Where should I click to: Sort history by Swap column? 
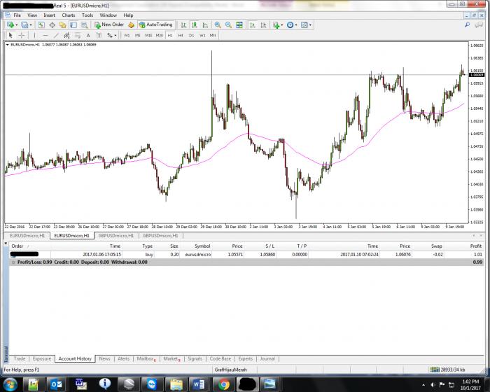click(x=437, y=246)
